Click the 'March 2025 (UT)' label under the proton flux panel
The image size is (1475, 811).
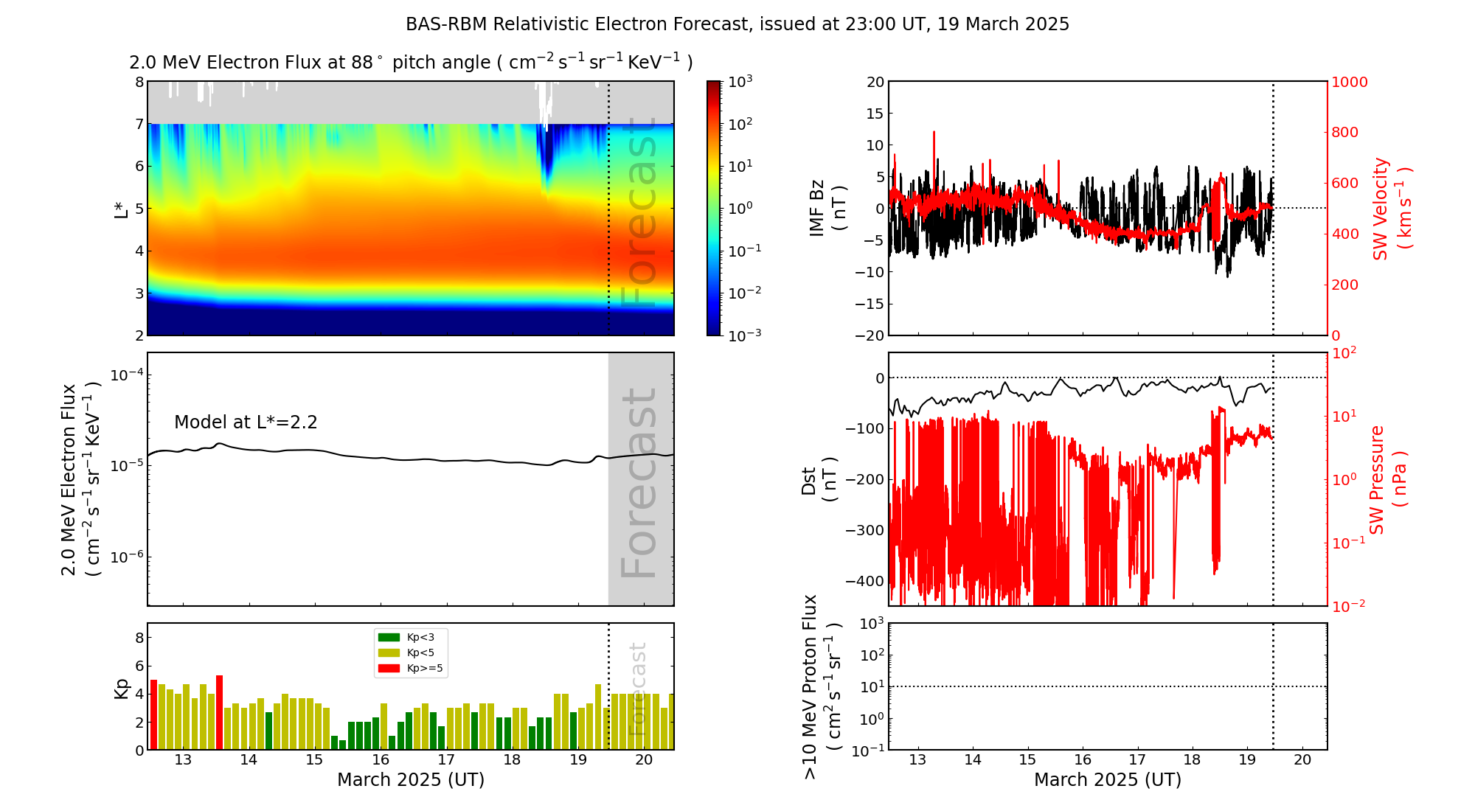pos(1107,780)
